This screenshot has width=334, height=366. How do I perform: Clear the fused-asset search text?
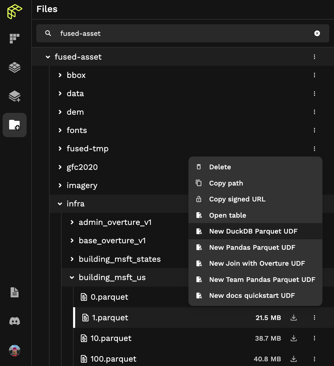pyautogui.click(x=317, y=33)
